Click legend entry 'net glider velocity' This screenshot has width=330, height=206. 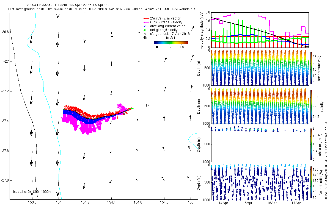click(x=164, y=30)
